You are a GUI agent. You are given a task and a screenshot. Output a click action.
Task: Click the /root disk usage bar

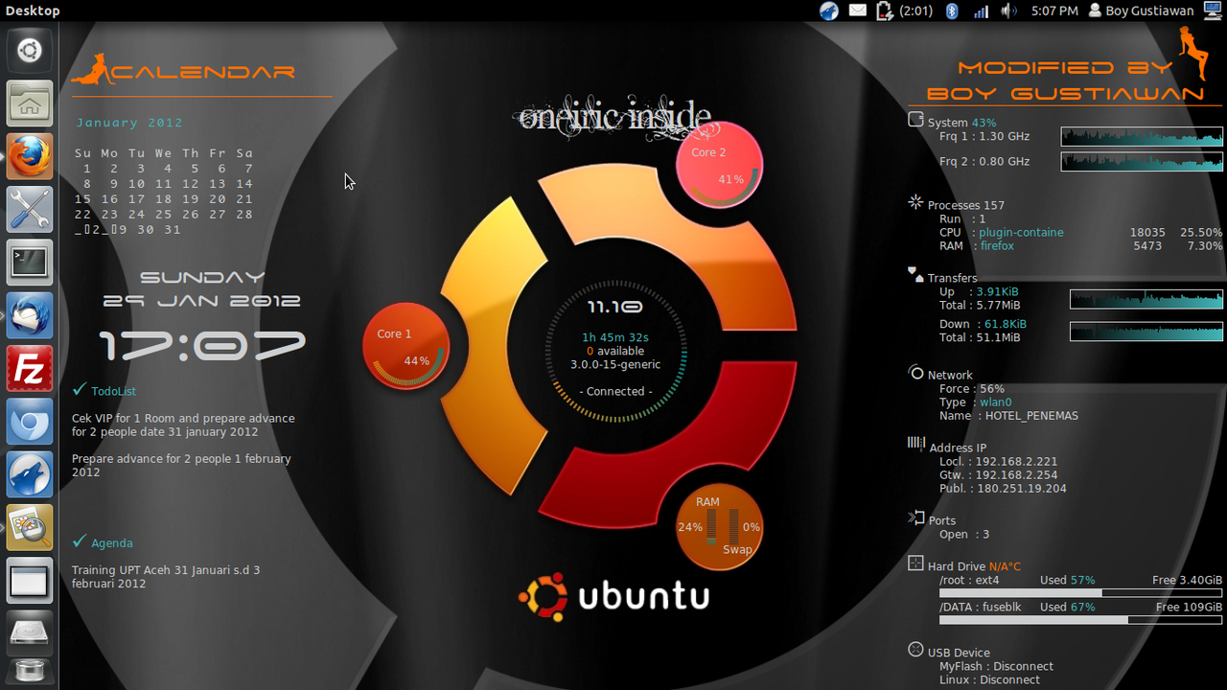pos(1080,593)
